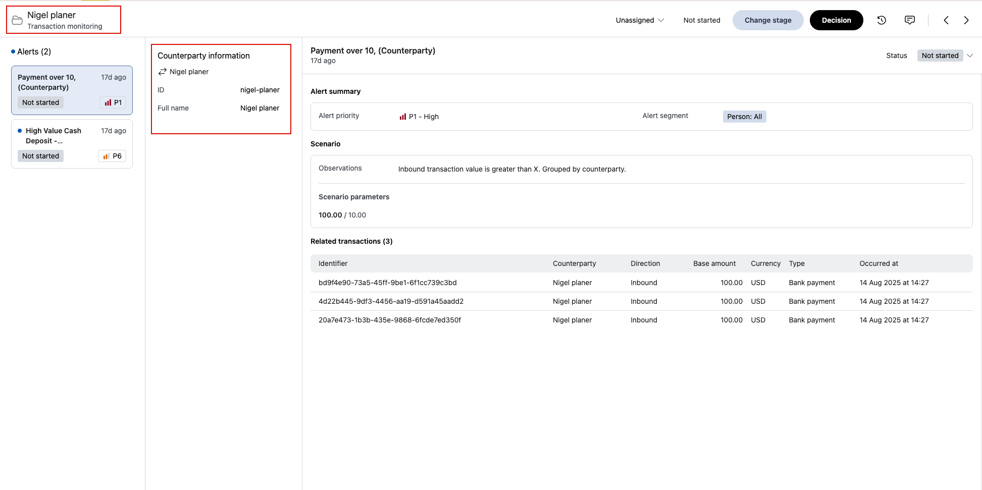Go to previous case with left arrow
This screenshot has width=982, height=490.
[x=946, y=20]
